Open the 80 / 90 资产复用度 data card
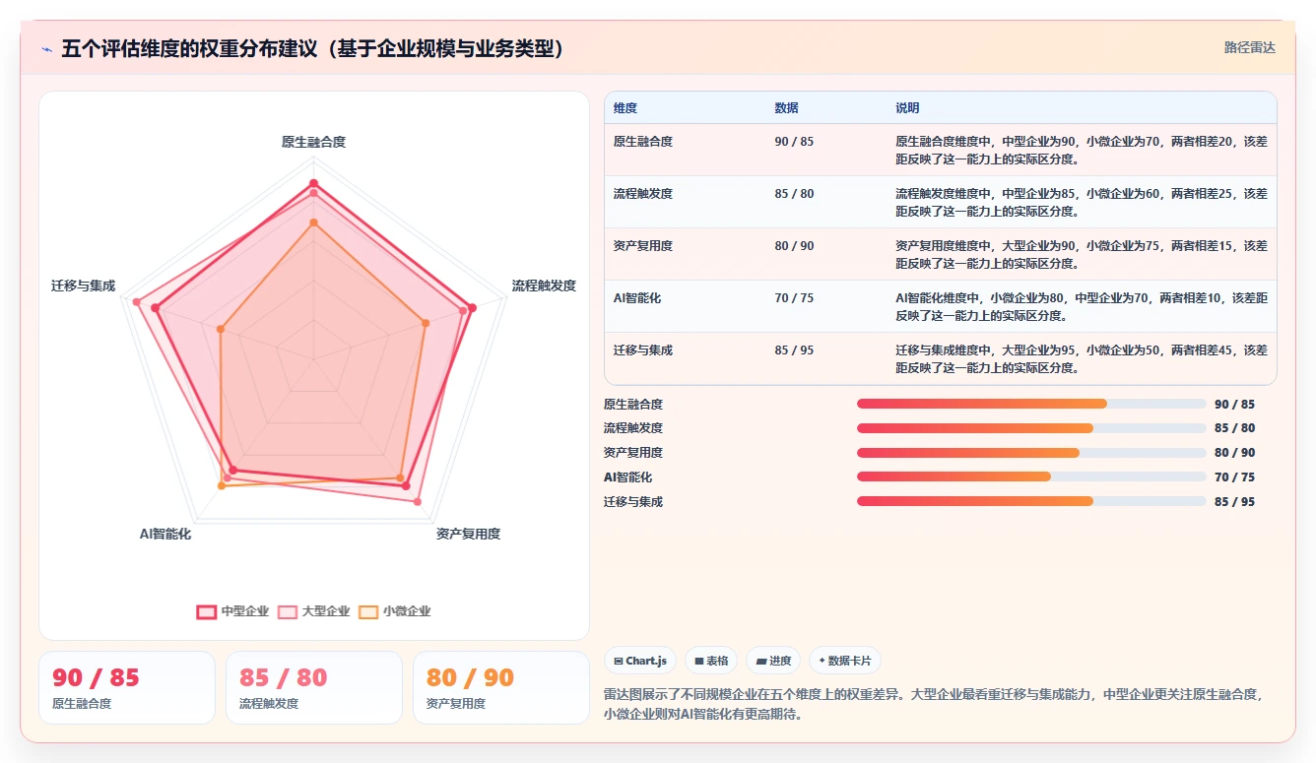The height and width of the screenshot is (763, 1316). (x=501, y=687)
